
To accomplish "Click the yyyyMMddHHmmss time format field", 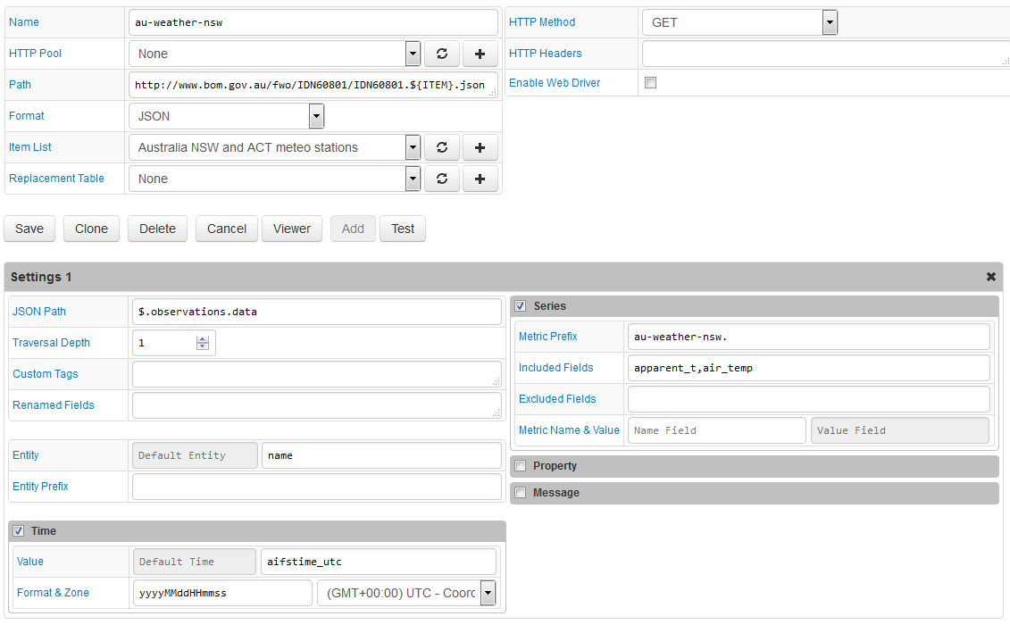I will [223, 593].
